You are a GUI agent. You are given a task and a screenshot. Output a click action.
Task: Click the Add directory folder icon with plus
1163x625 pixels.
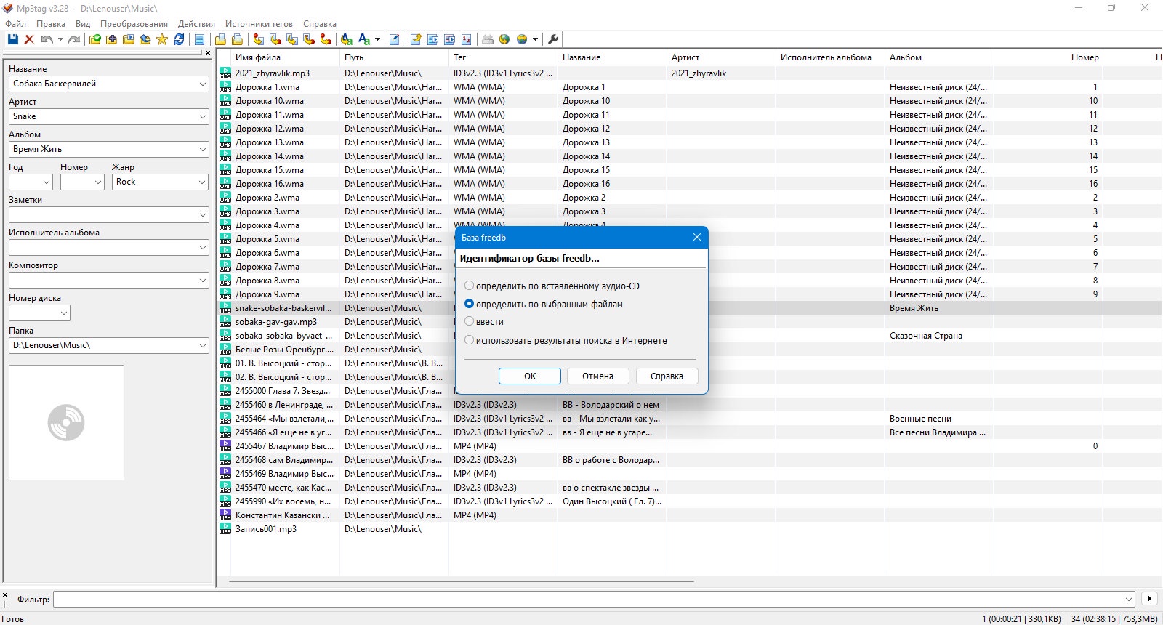click(x=111, y=39)
